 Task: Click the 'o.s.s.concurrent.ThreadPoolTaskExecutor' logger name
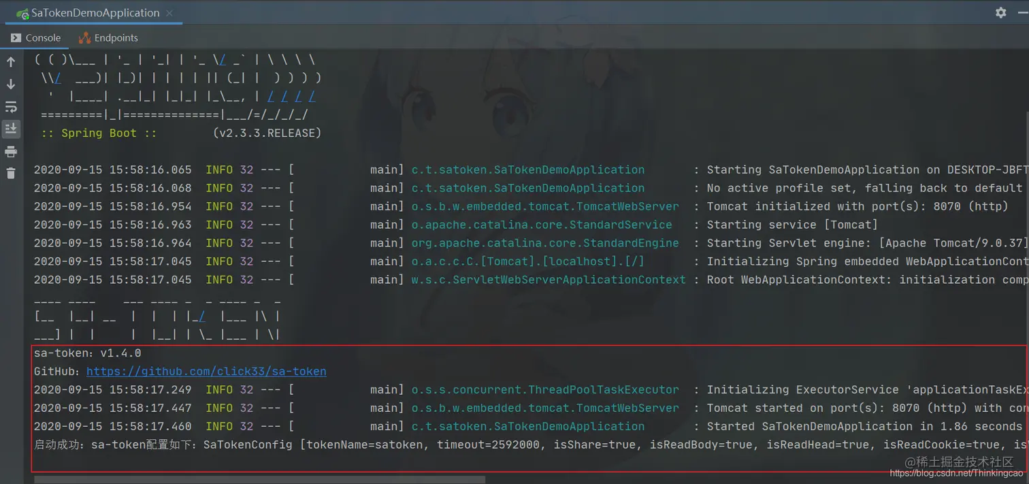pyautogui.click(x=545, y=390)
